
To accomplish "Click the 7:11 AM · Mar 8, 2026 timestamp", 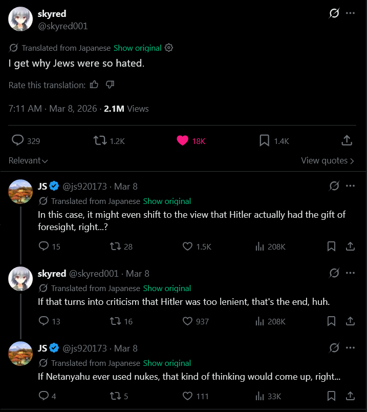I will (53, 108).
